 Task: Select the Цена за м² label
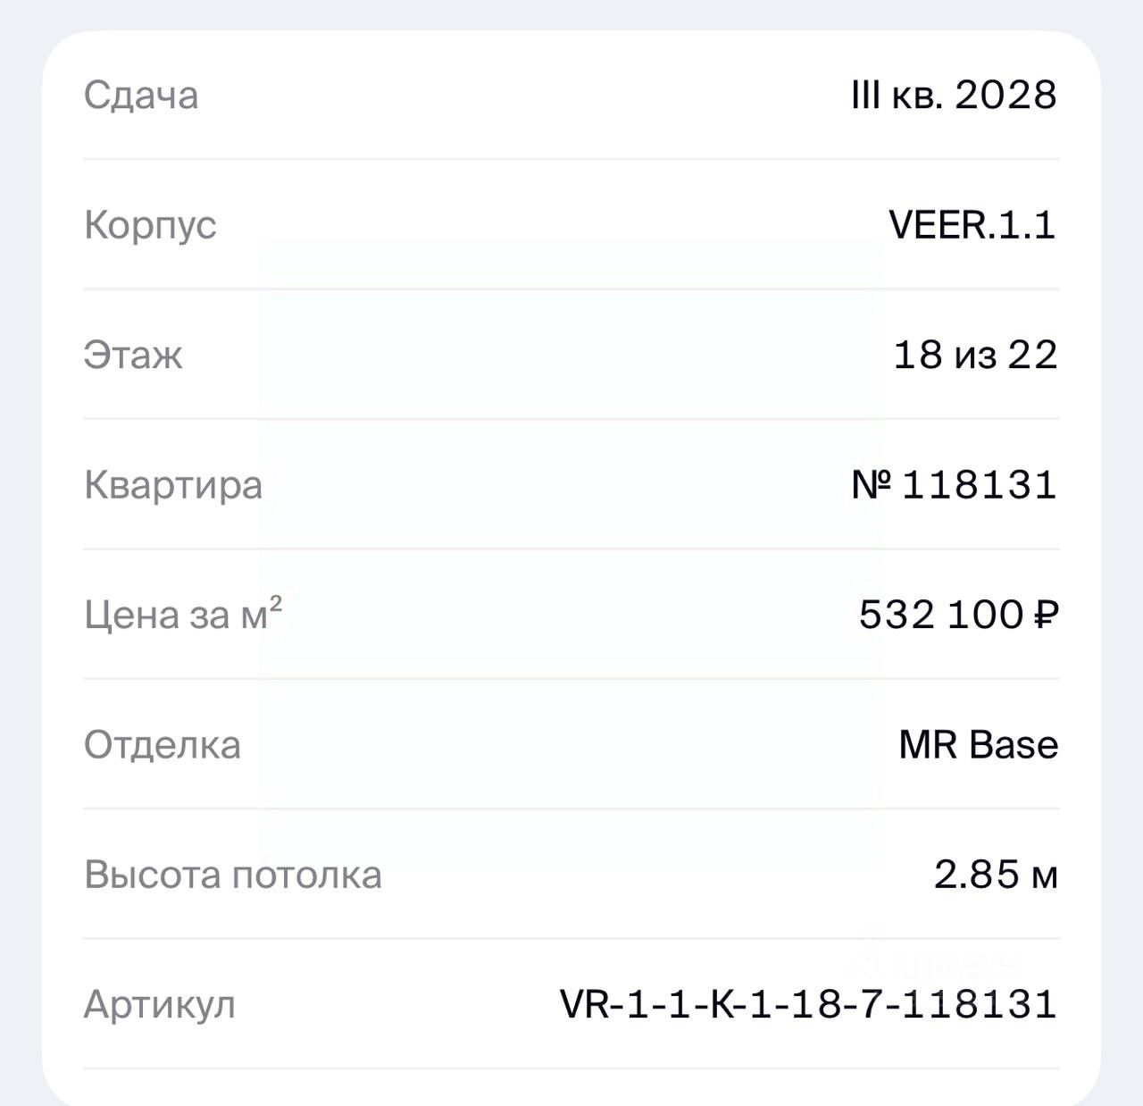183,615
